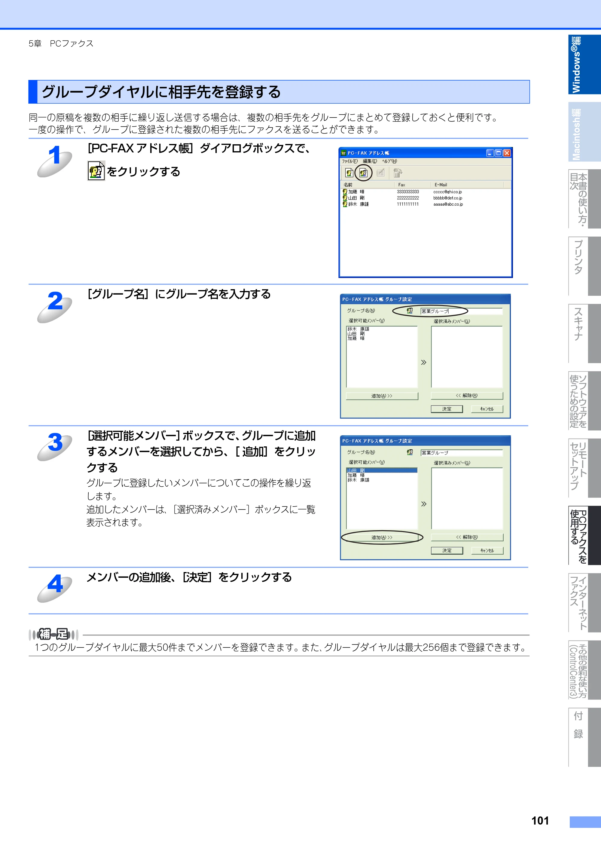Click the 追加(A) >> button in step 2 dialog
Viewport: 601px width, 851px height.
(x=382, y=396)
